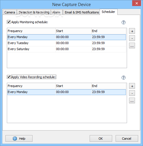
Task: Open help for Video Recording schedule question icon
Action: point(124,78)
